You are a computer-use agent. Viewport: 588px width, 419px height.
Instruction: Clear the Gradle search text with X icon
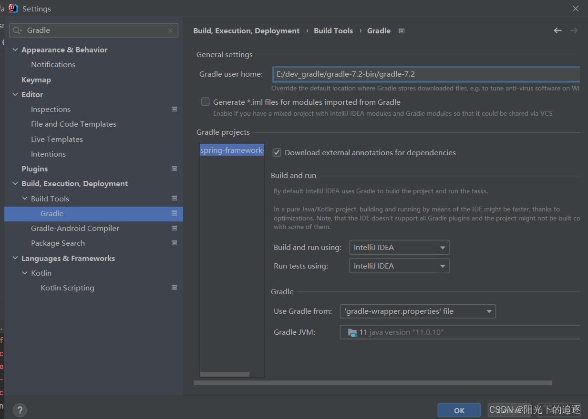[170, 30]
